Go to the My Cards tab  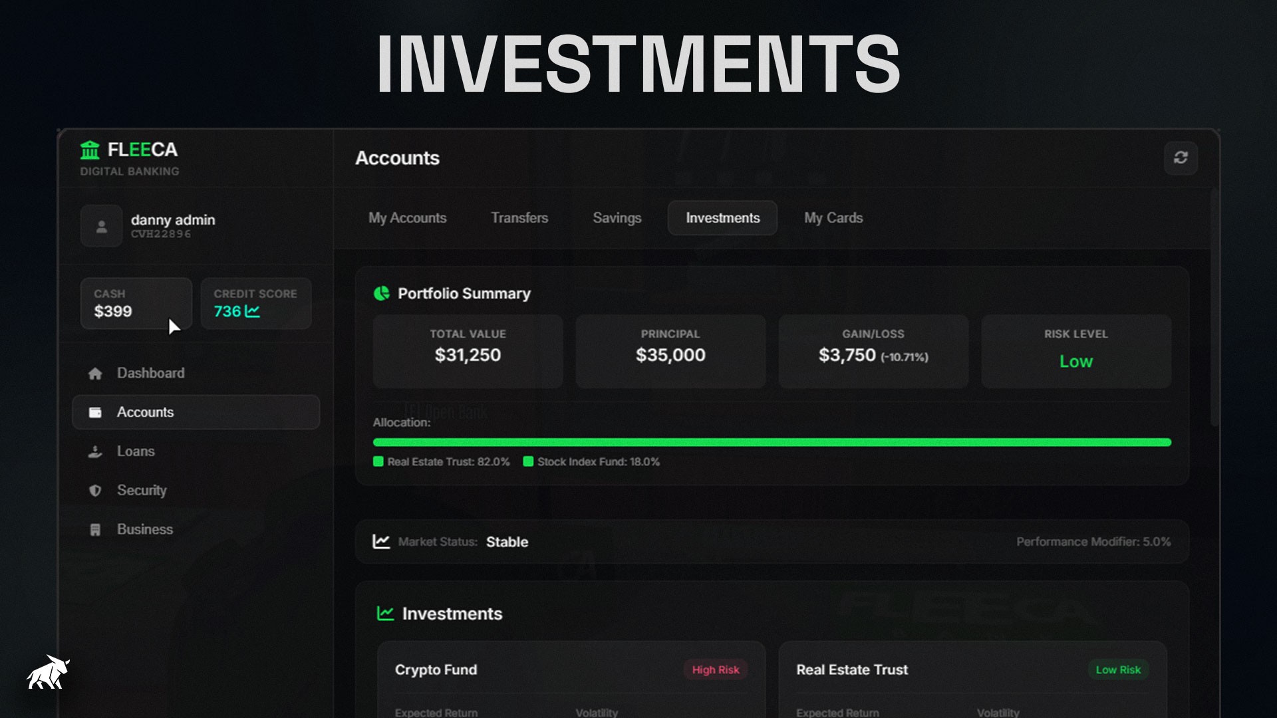(833, 218)
